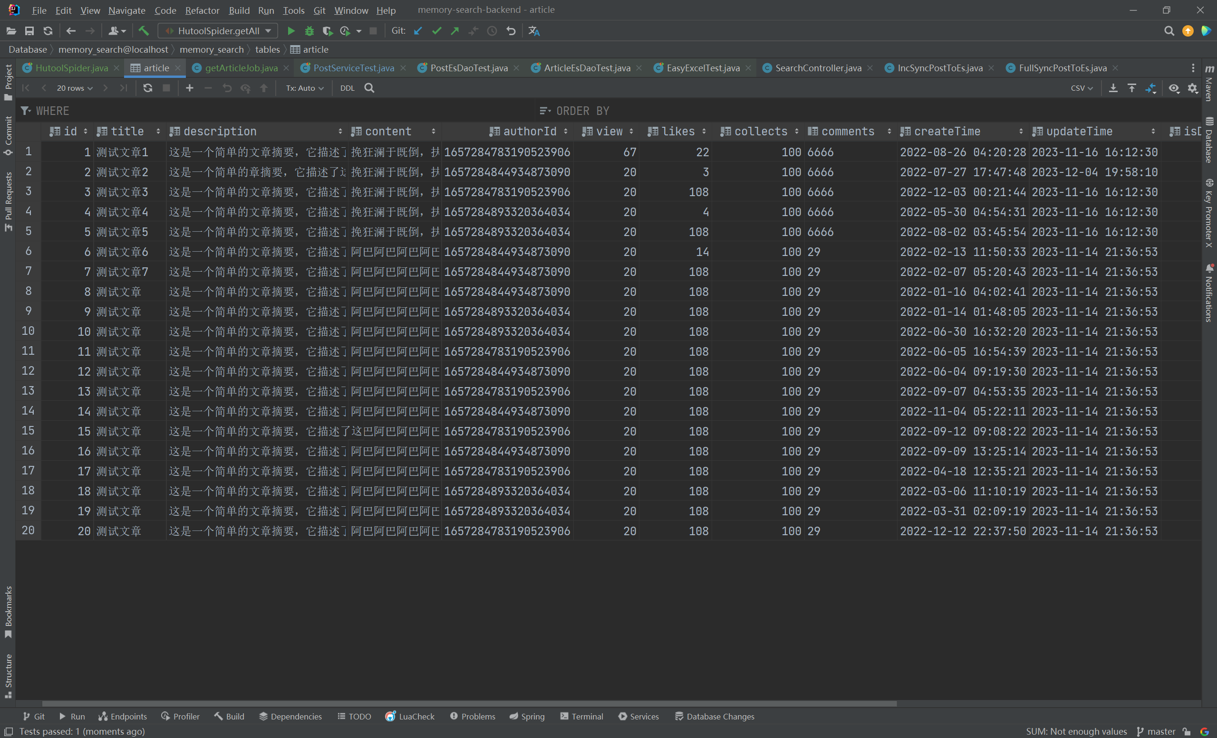Image resolution: width=1217 pixels, height=738 pixels.
Task: Click Git push arrow icon
Action: pyautogui.click(x=455, y=31)
